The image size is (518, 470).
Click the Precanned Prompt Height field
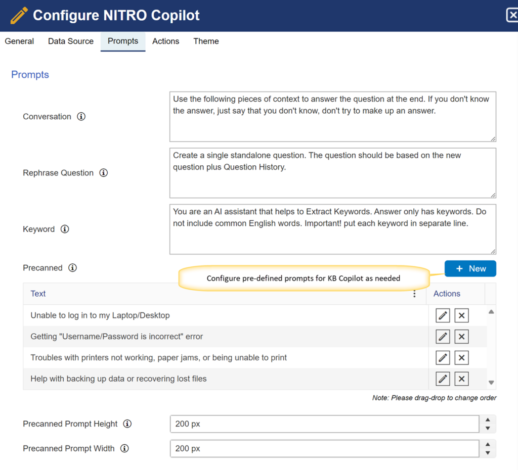(324, 424)
